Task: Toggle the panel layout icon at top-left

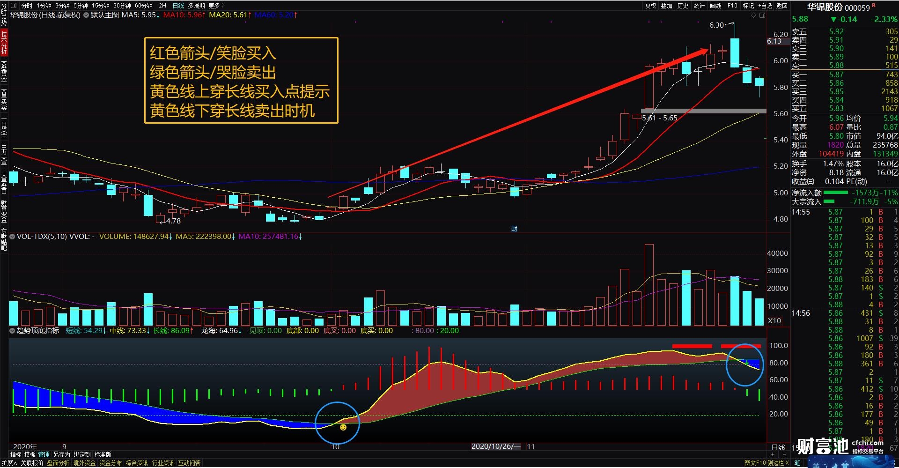Action: (13, 6)
